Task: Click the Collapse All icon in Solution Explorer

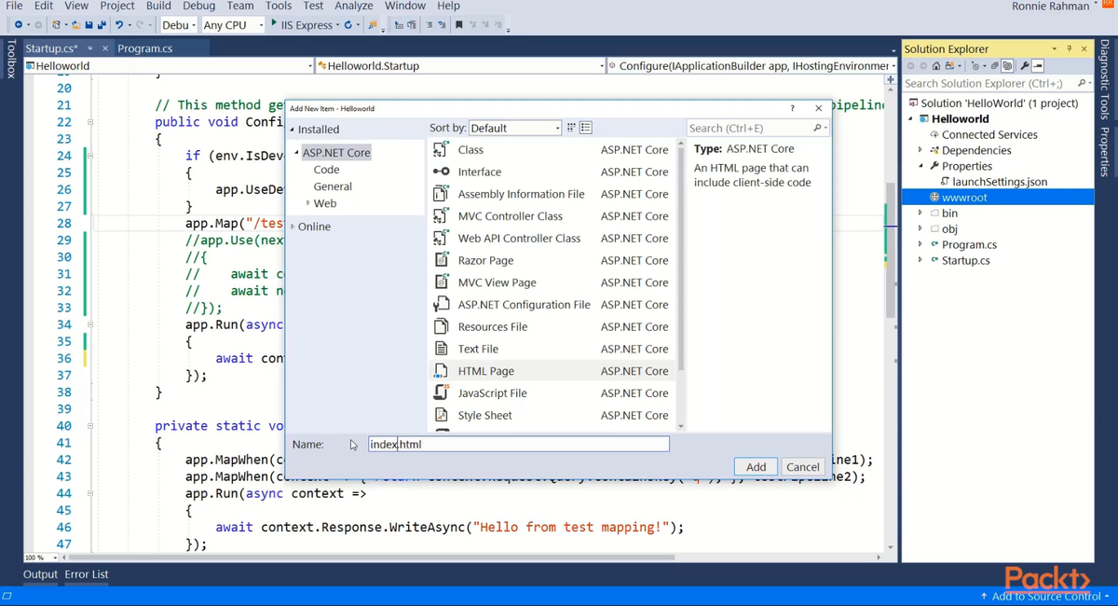Action: tap(994, 66)
